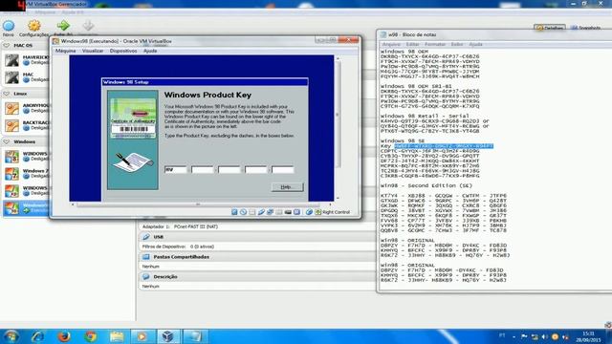This screenshot has width=612, height=344.
Task: Click floppy indicator in VM status bar
Action: click(252, 212)
